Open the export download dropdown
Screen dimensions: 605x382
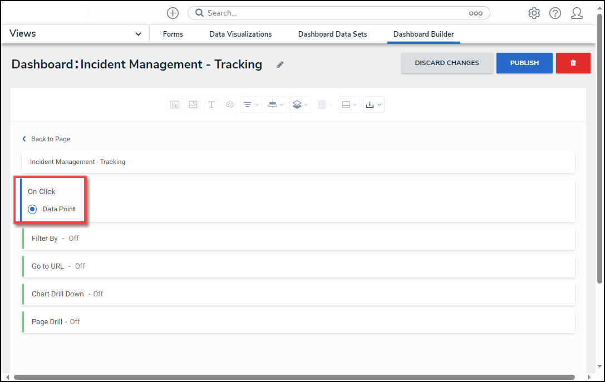tap(373, 105)
